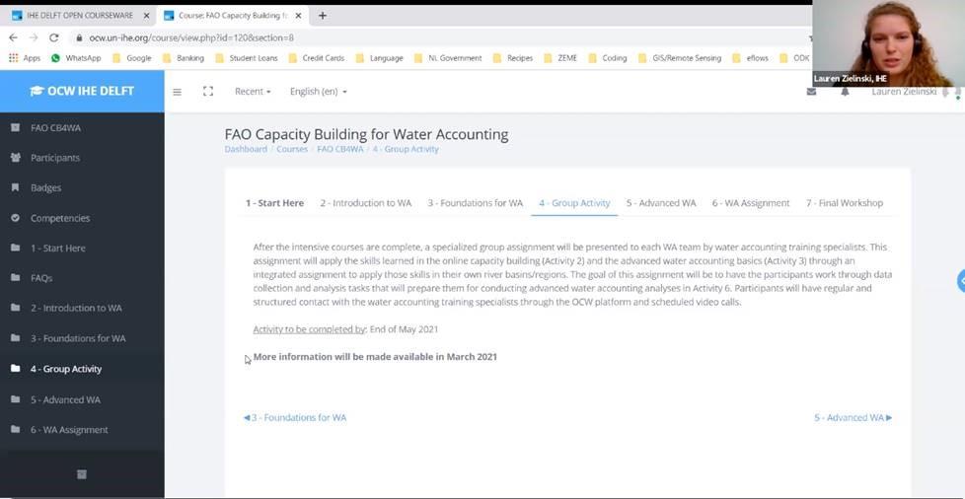
Task: Go to Dashboard breadcrumb link
Action: coord(246,149)
